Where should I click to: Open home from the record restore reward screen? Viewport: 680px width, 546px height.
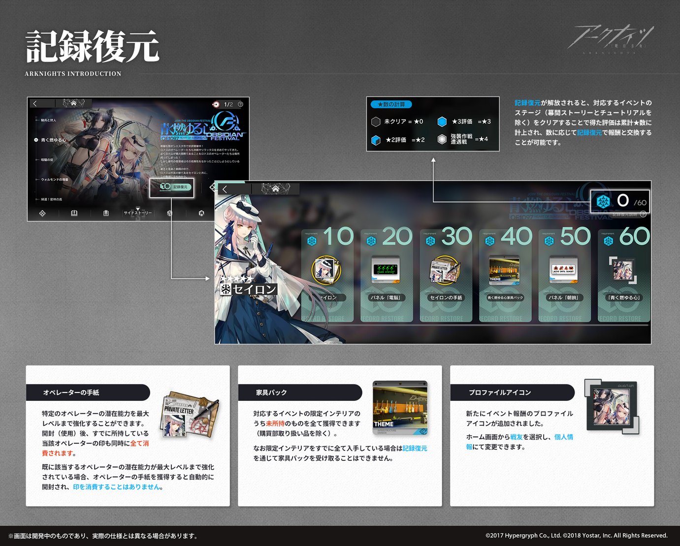pos(275,189)
